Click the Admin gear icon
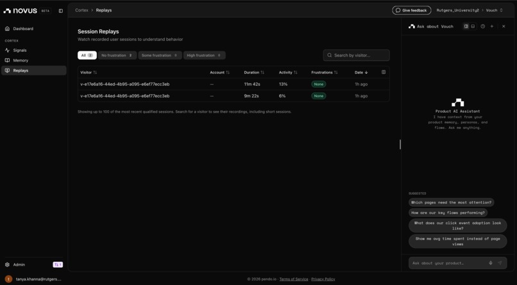This screenshot has width=517, height=285. click(x=7, y=265)
